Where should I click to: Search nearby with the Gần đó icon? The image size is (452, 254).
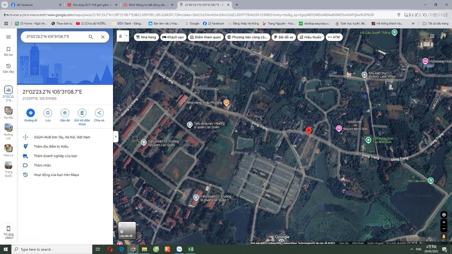pyautogui.click(x=64, y=113)
